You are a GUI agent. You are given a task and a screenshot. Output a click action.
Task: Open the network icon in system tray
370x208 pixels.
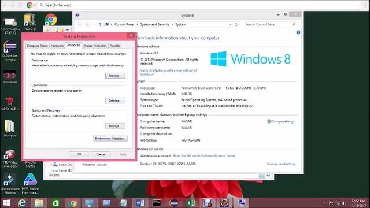338,203
